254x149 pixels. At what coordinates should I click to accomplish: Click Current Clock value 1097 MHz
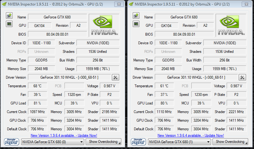37,112
